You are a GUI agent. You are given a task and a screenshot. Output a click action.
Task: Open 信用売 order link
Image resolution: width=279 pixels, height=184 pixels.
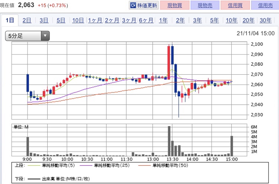265,5
